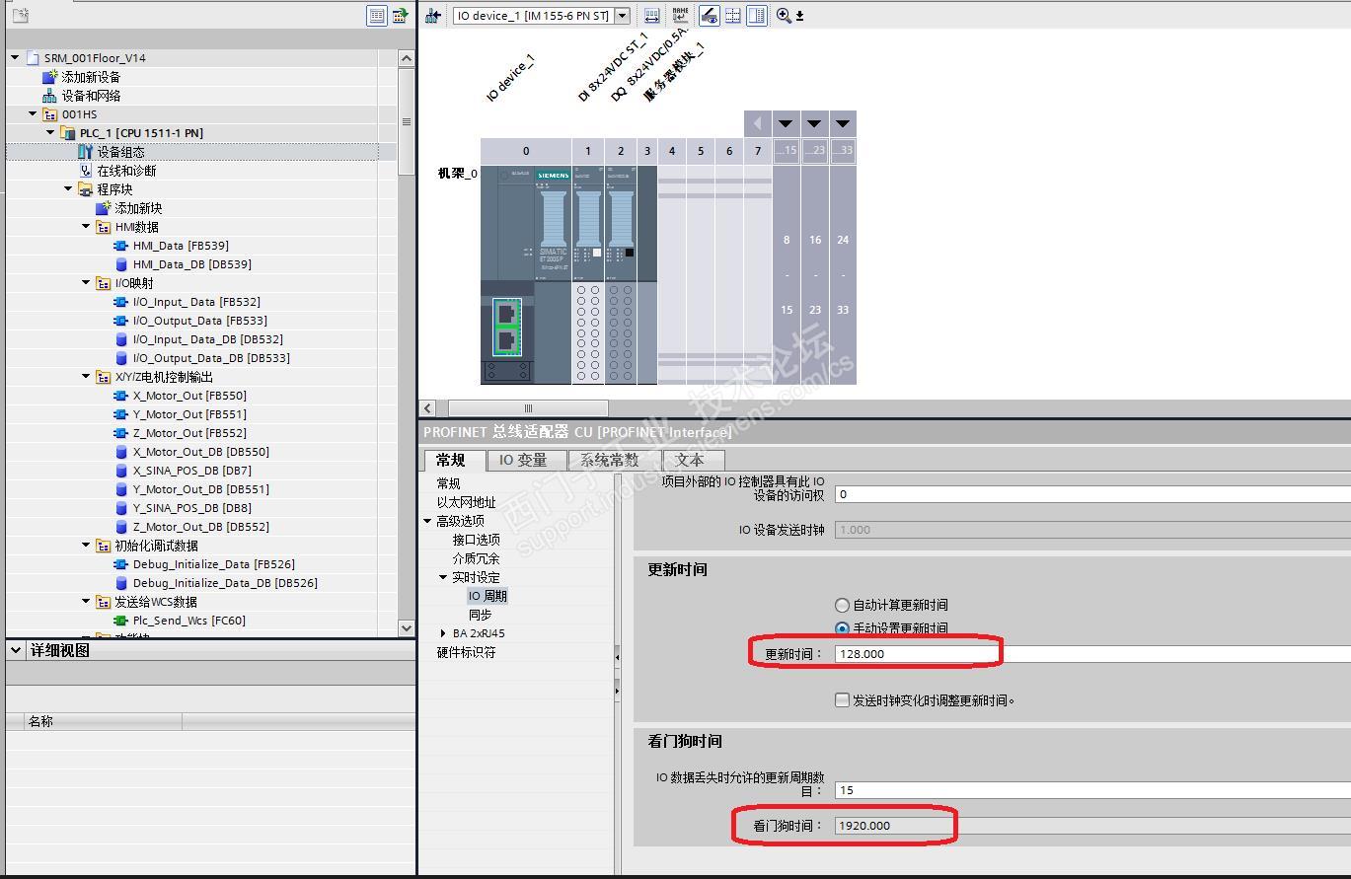
Task: Open the IO device_1 device selector dropdown
Action: point(622,16)
